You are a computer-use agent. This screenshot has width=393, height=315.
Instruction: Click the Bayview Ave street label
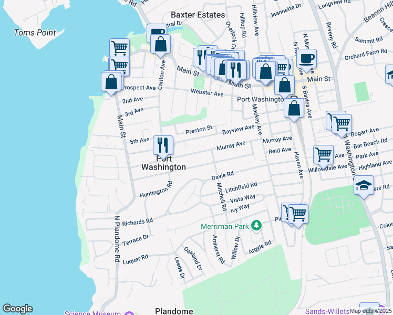click(238, 130)
